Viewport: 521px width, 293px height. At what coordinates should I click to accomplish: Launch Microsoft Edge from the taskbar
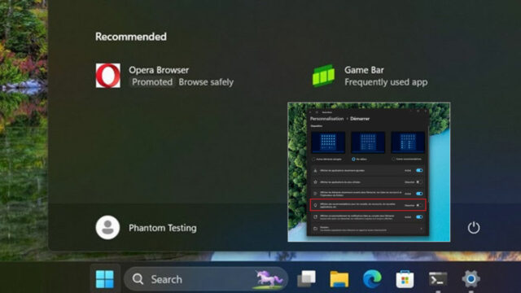(372, 278)
